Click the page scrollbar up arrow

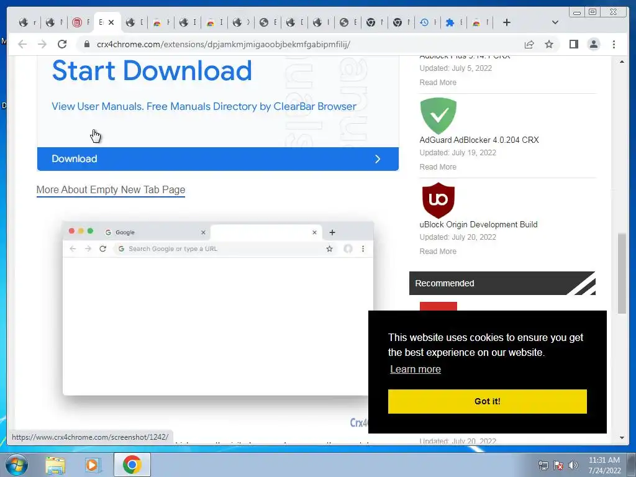(x=622, y=61)
